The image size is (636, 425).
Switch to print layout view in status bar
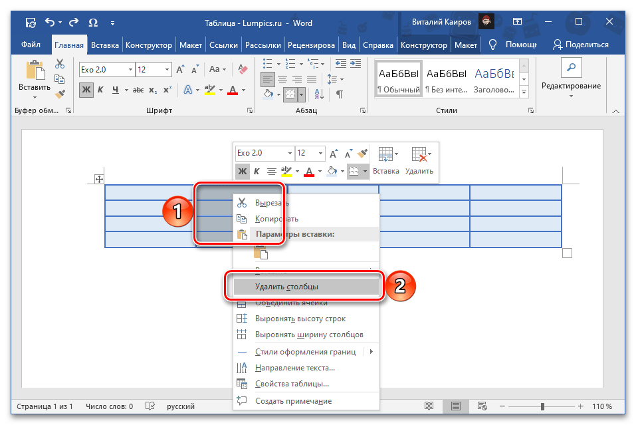(455, 406)
